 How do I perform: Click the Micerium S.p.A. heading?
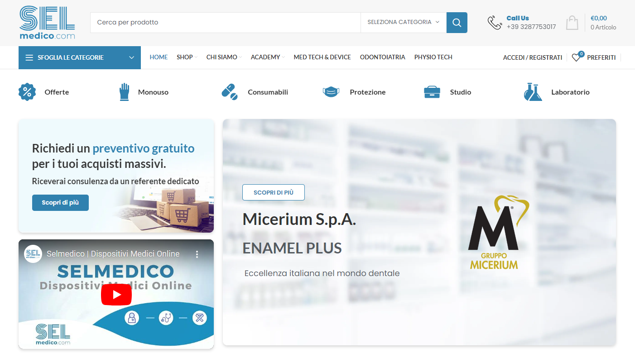[299, 219]
